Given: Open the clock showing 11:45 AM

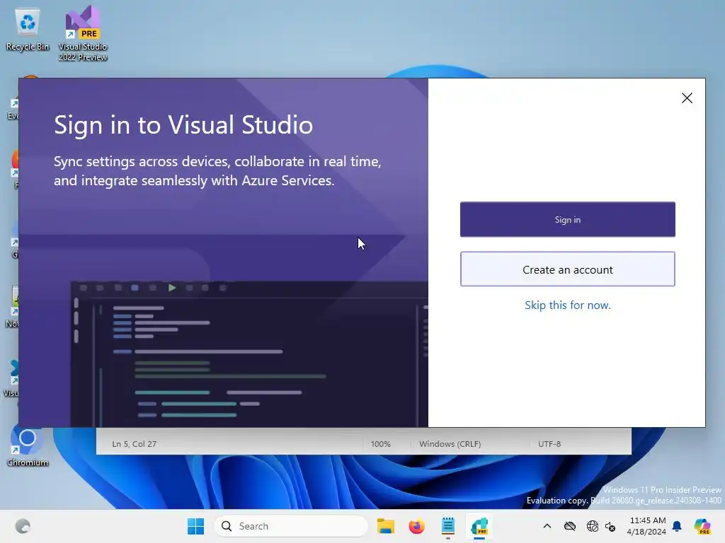Looking at the screenshot, I should 647,526.
